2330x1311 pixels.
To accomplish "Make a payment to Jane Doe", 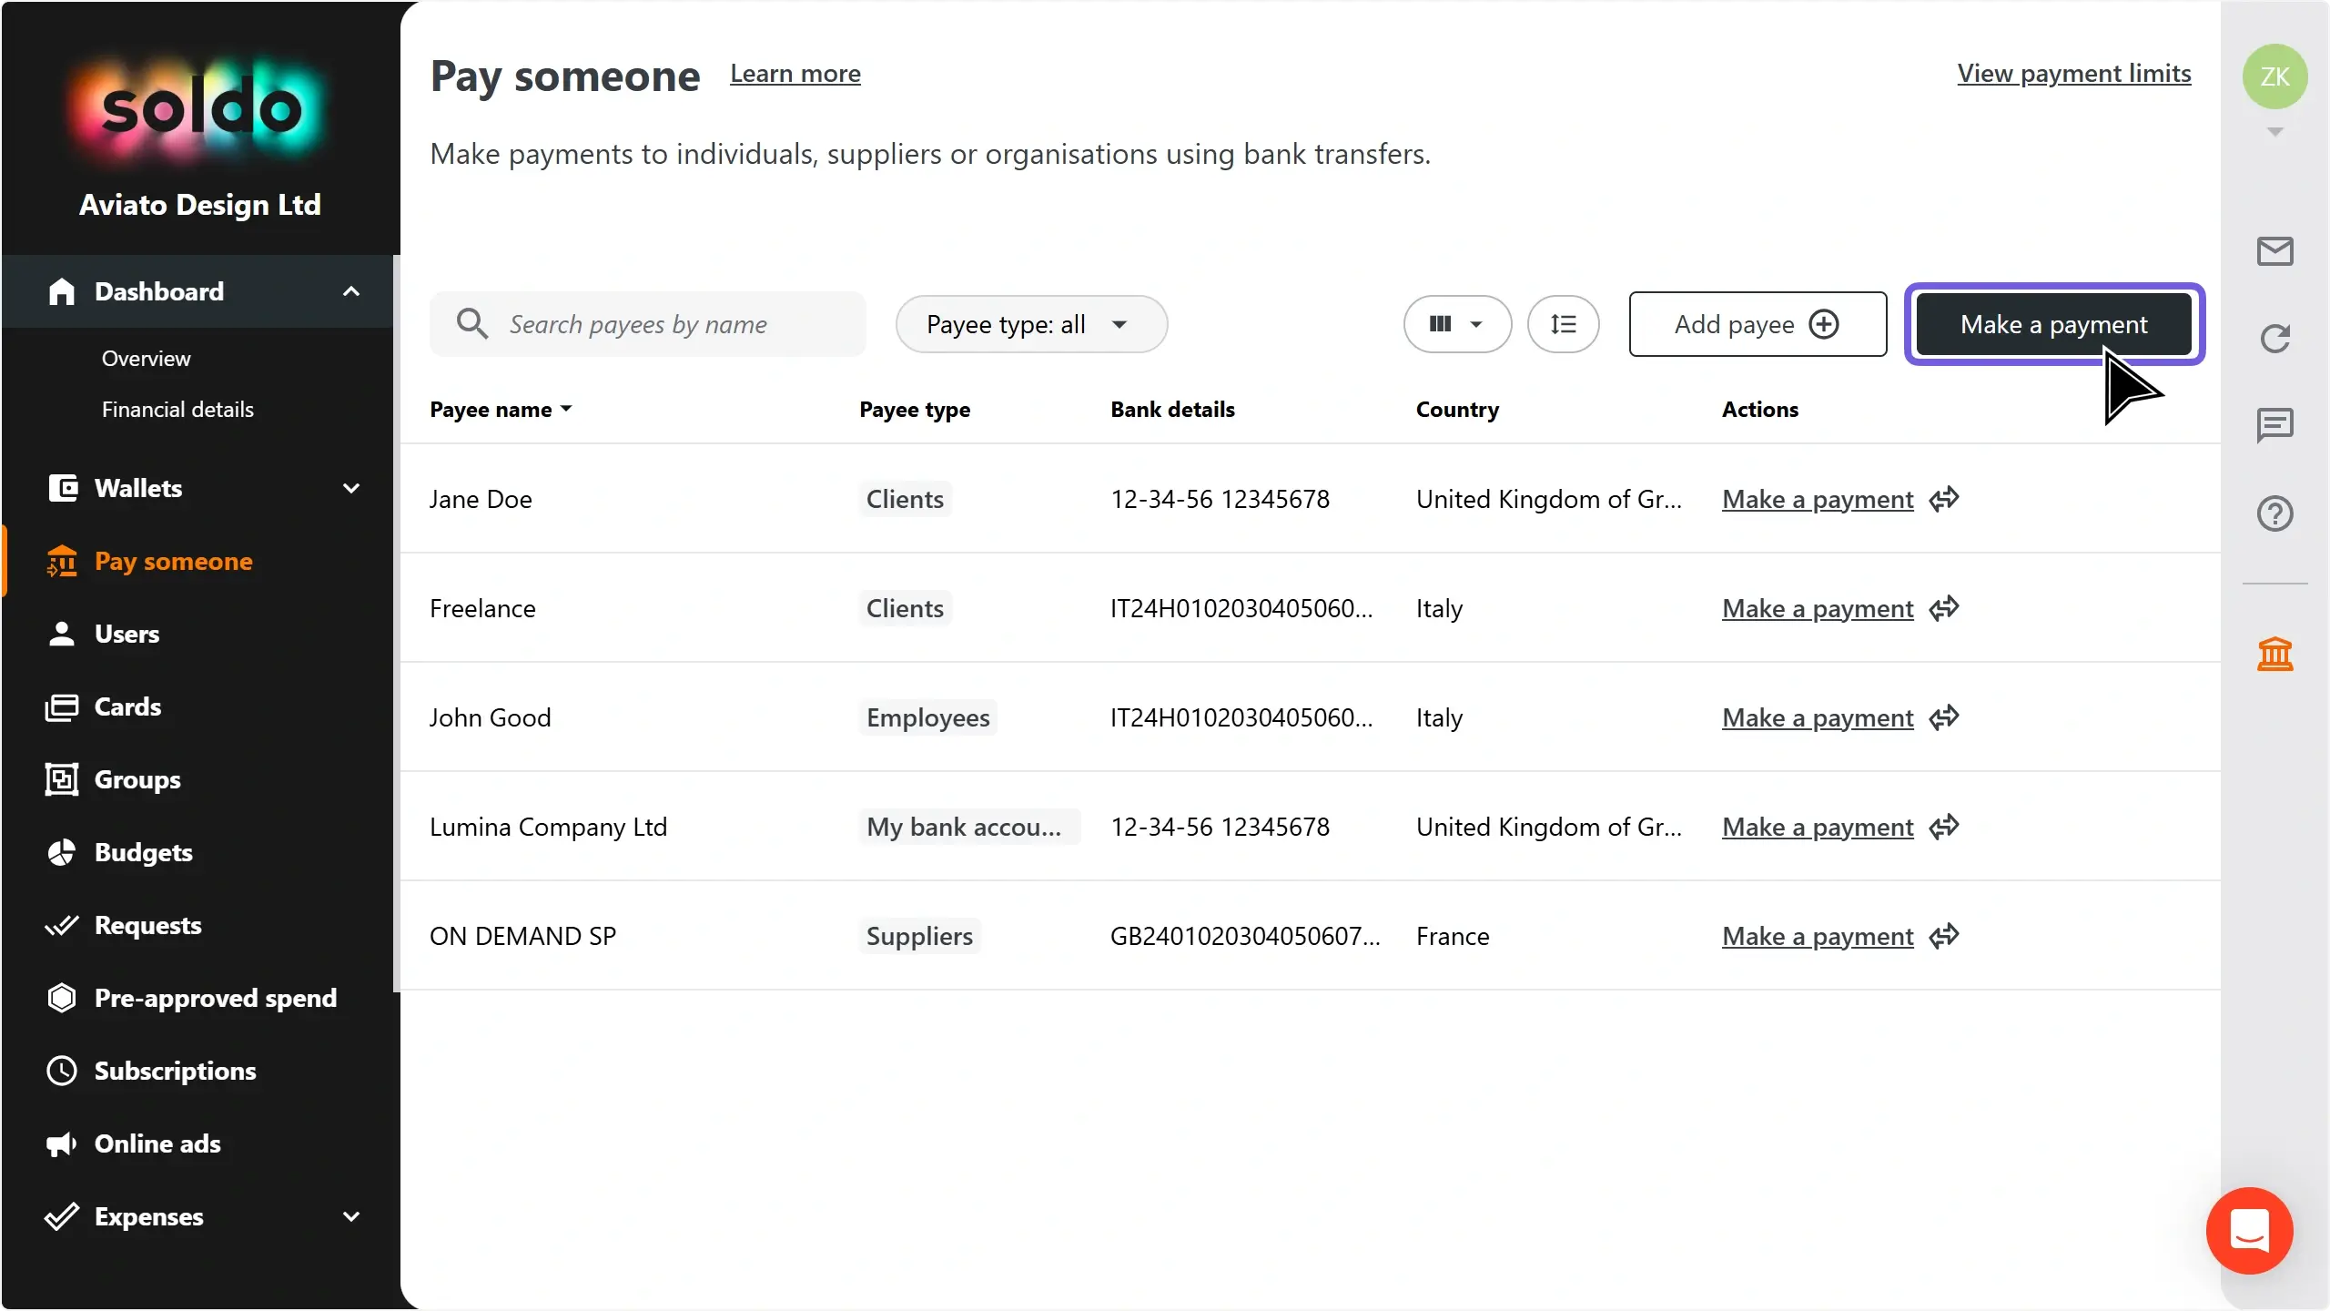I will pyautogui.click(x=1818, y=499).
